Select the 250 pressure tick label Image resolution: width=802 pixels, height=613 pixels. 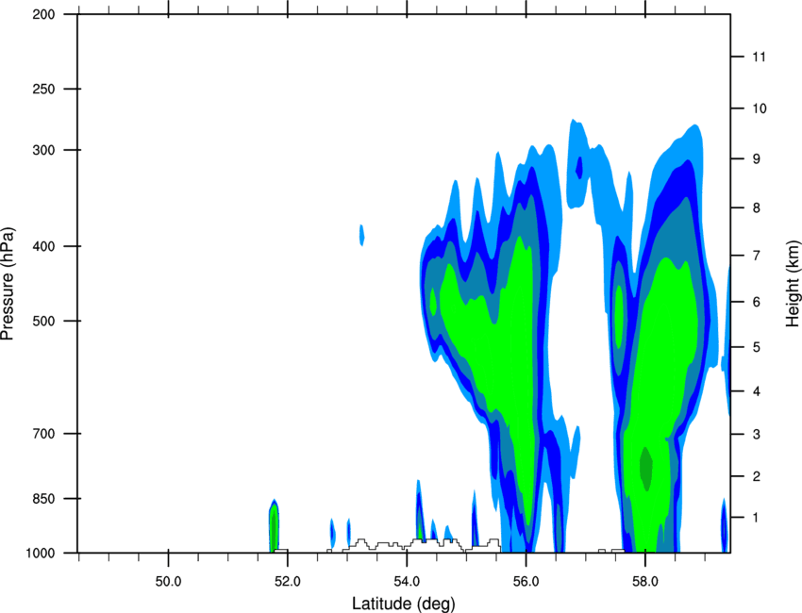[x=43, y=89]
